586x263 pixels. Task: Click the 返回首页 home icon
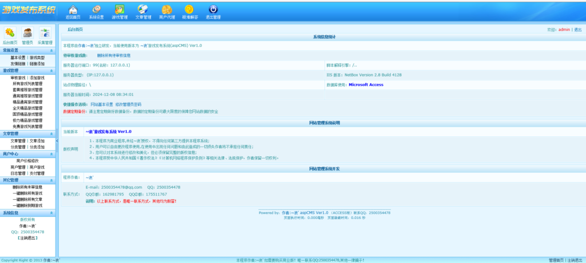pyautogui.click(x=73, y=10)
